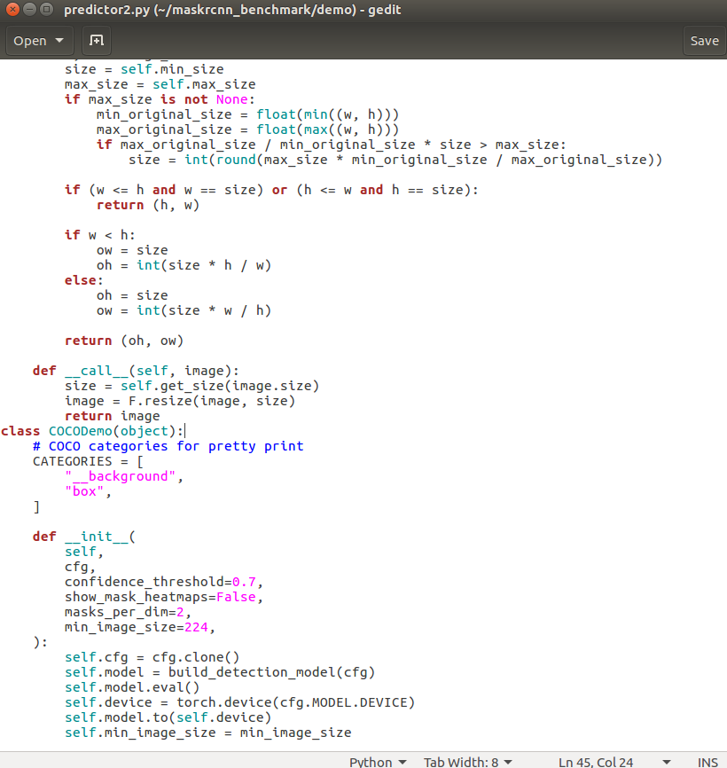Open the Ln 45, Col 24 position dropdown

(614, 762)
